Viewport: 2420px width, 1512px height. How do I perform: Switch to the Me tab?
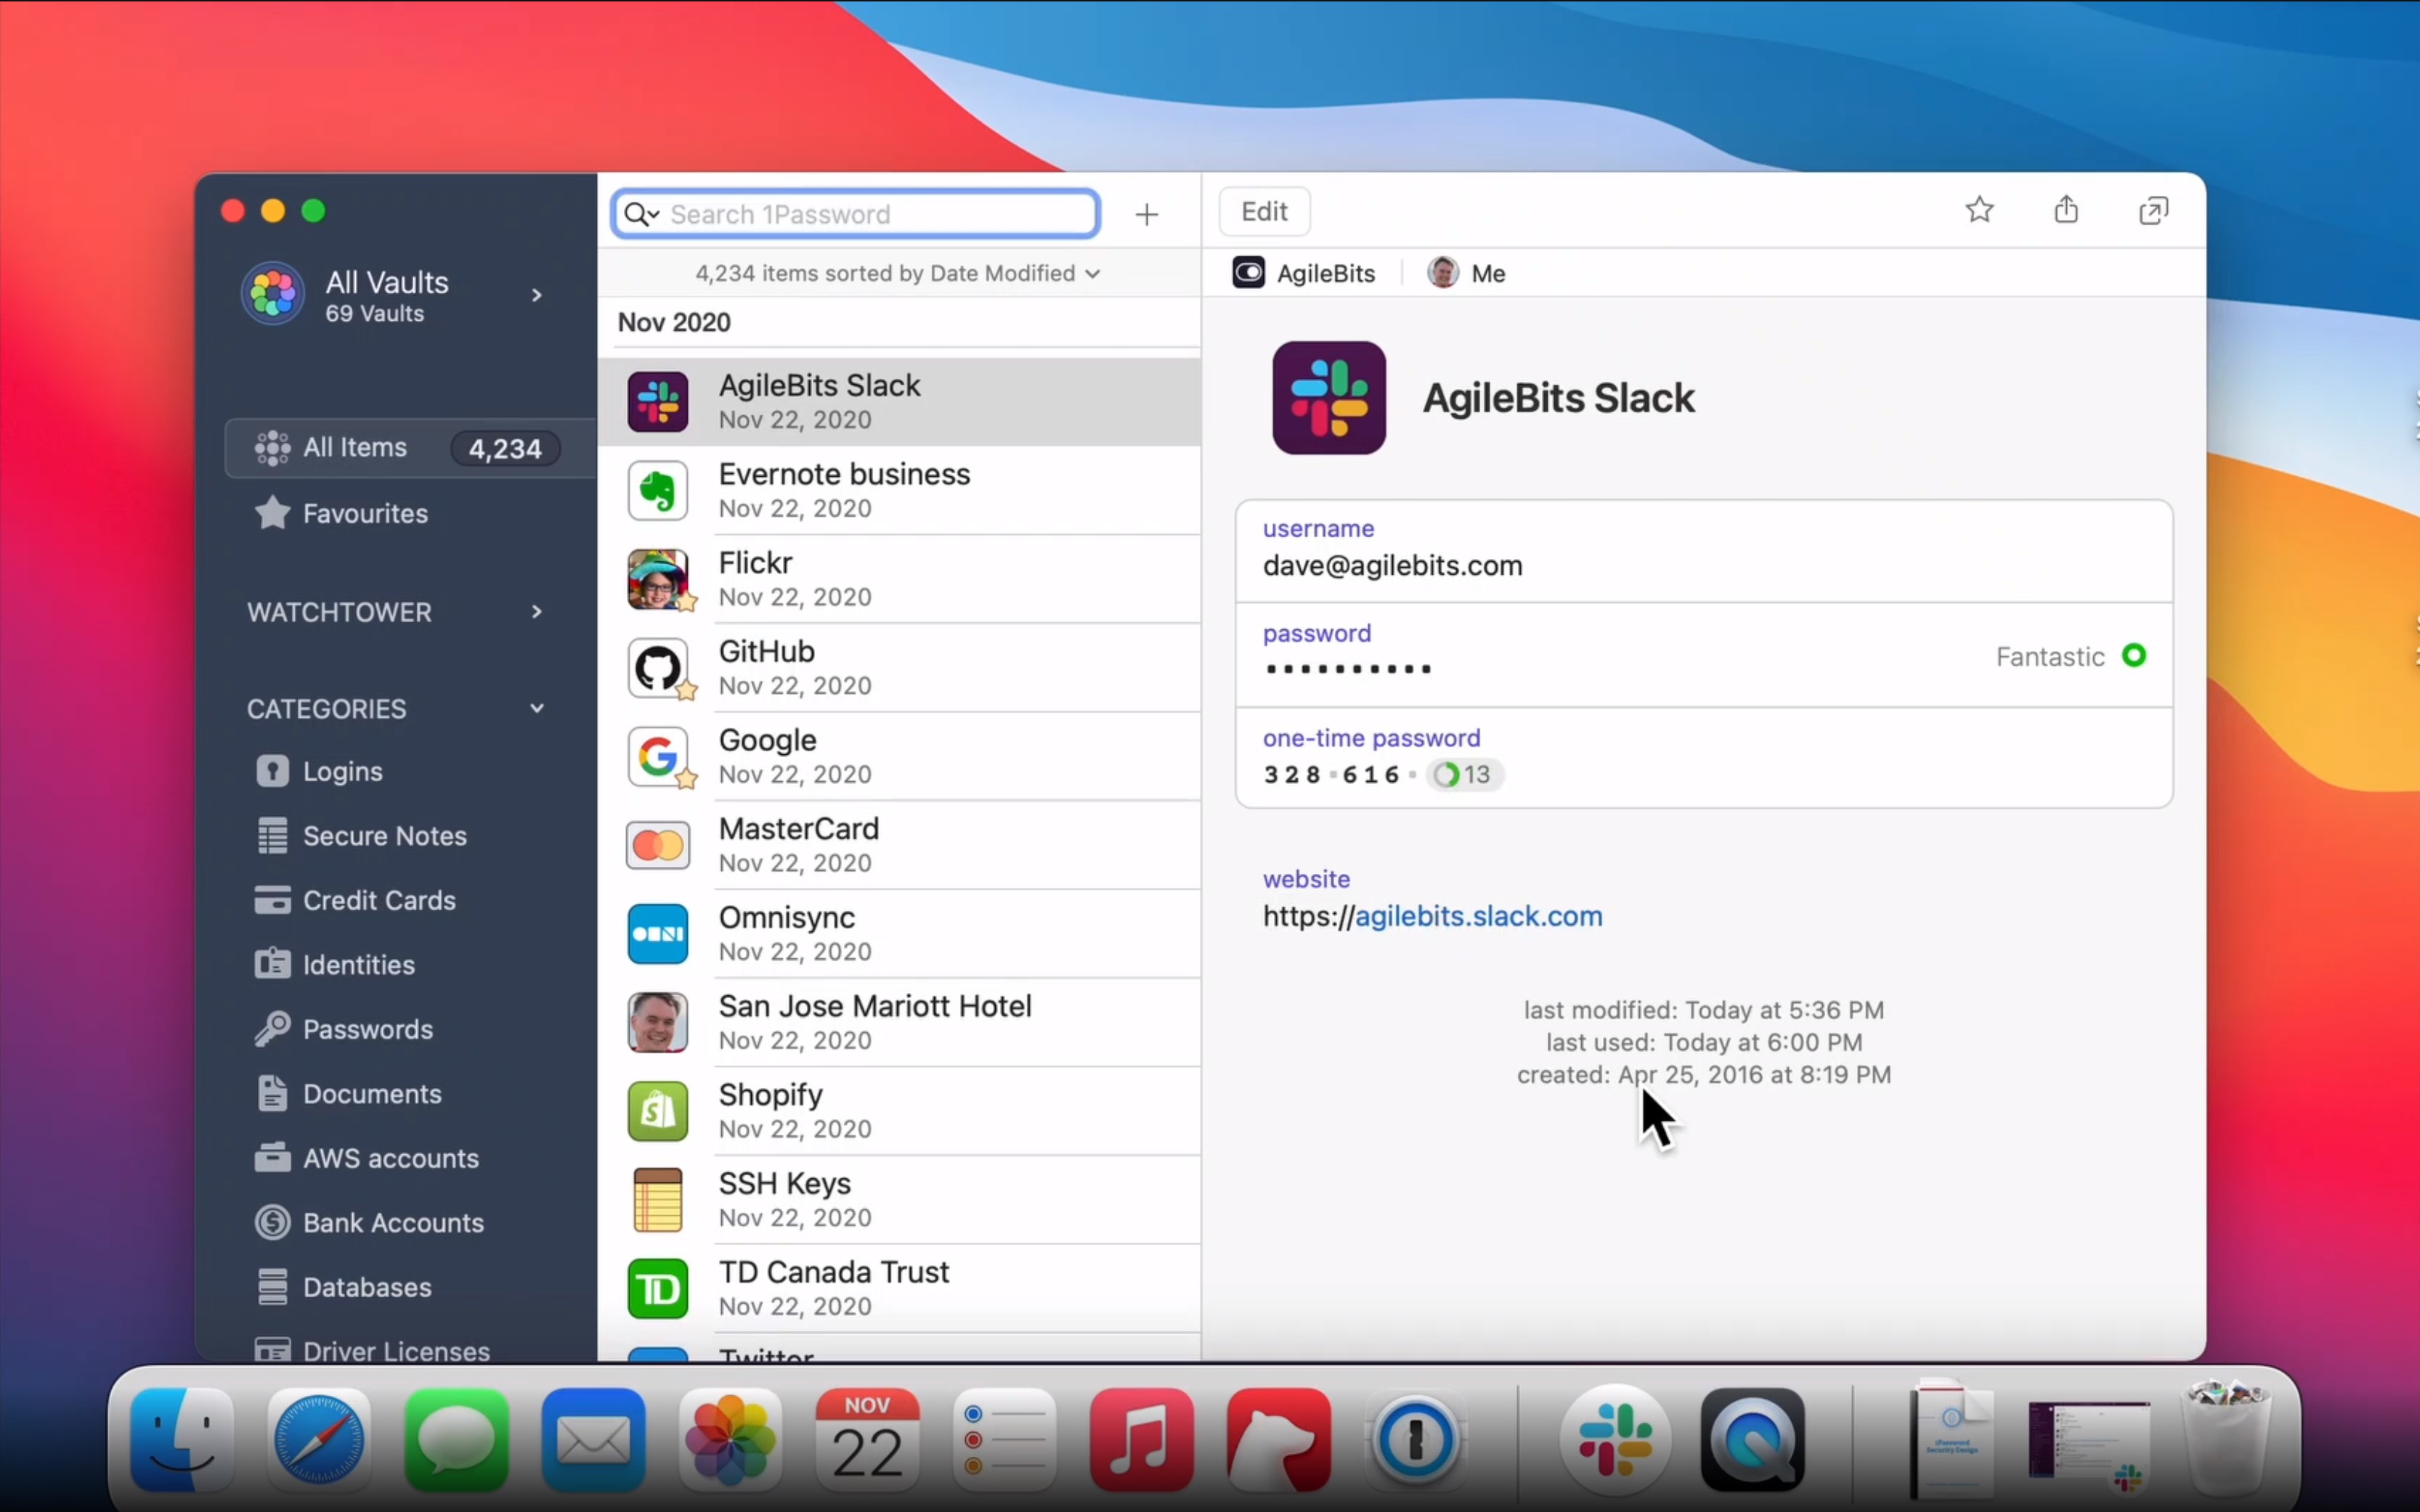pos(1466,273)
